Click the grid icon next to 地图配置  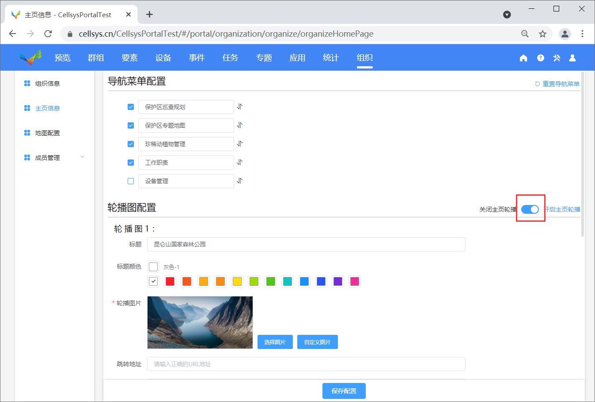[27, 133]
